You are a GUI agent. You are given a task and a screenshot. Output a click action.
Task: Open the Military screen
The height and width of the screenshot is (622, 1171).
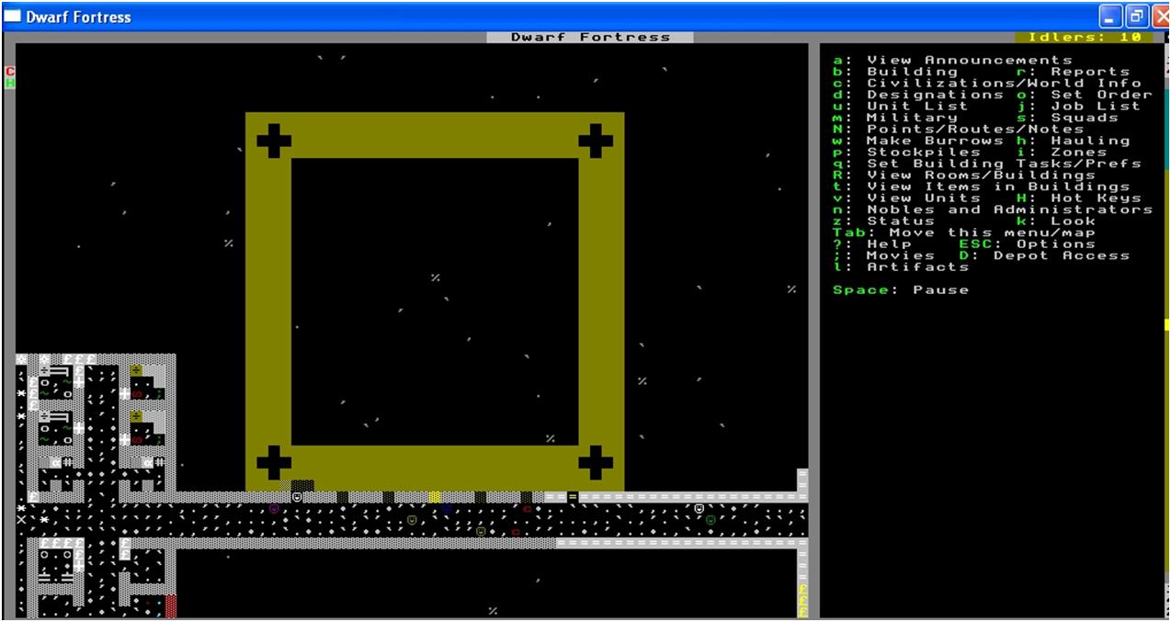tap(895, 118)
